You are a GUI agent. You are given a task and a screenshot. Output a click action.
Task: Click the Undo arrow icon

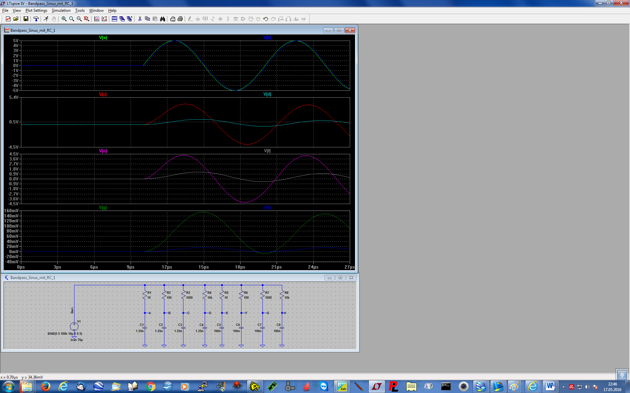click(x=266, y=19)
